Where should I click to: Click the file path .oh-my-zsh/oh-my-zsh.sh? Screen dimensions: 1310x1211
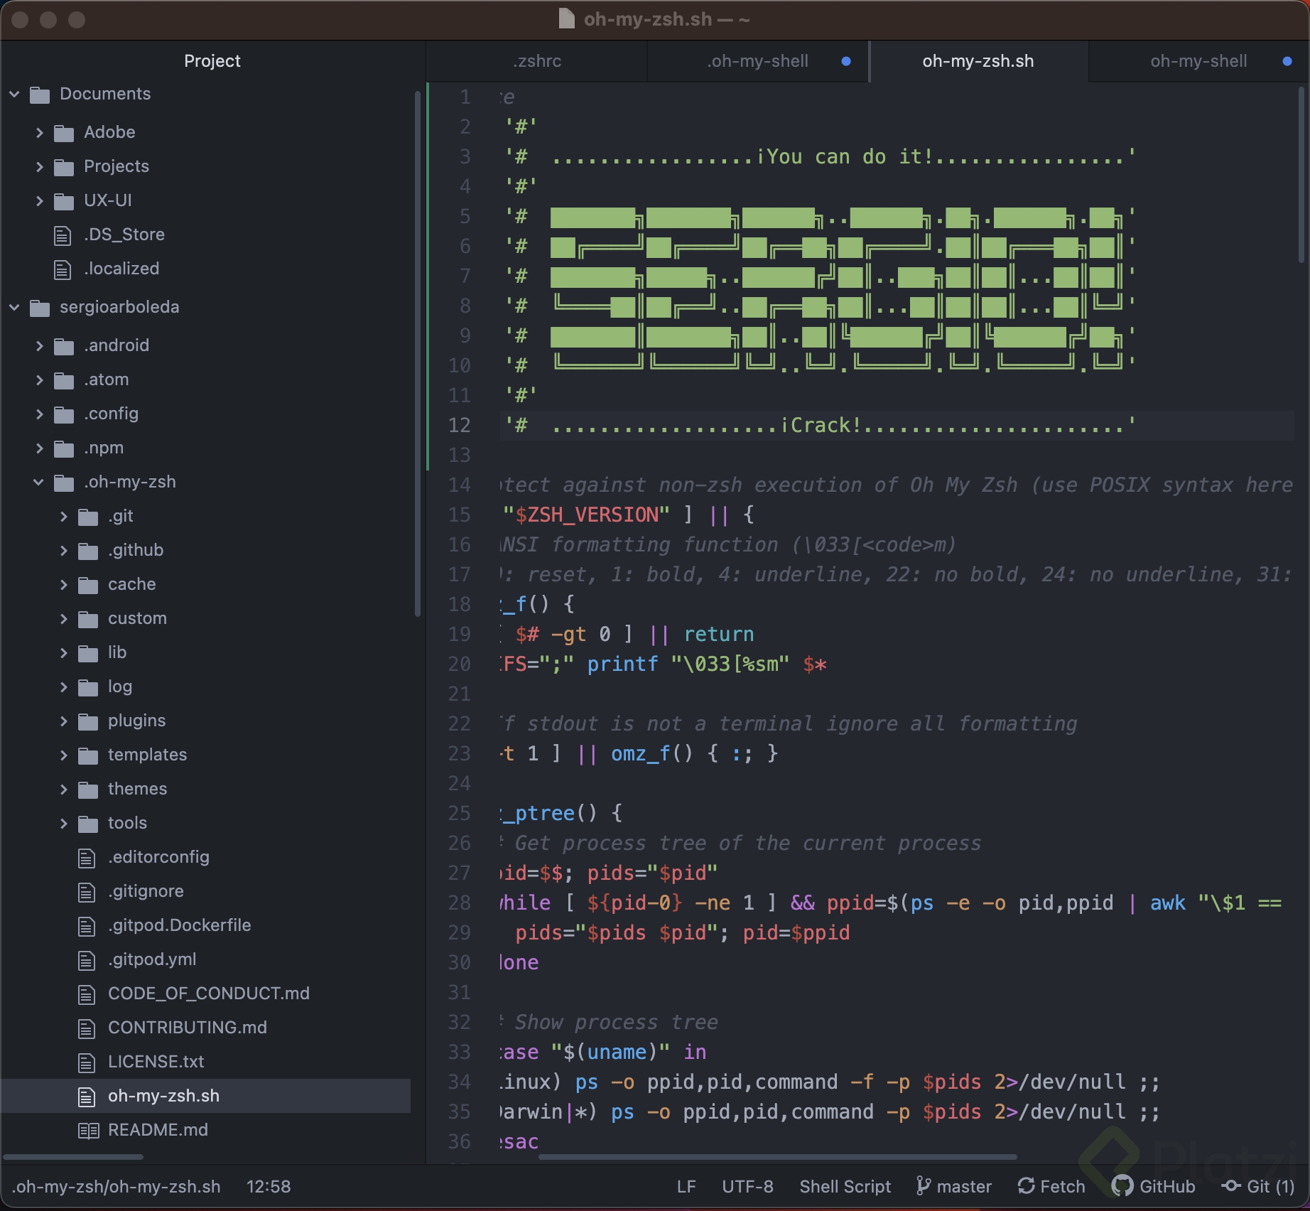pos(117,1186)
